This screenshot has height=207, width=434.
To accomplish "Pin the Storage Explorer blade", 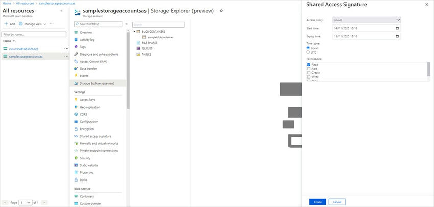I will (x=221, y=10).
